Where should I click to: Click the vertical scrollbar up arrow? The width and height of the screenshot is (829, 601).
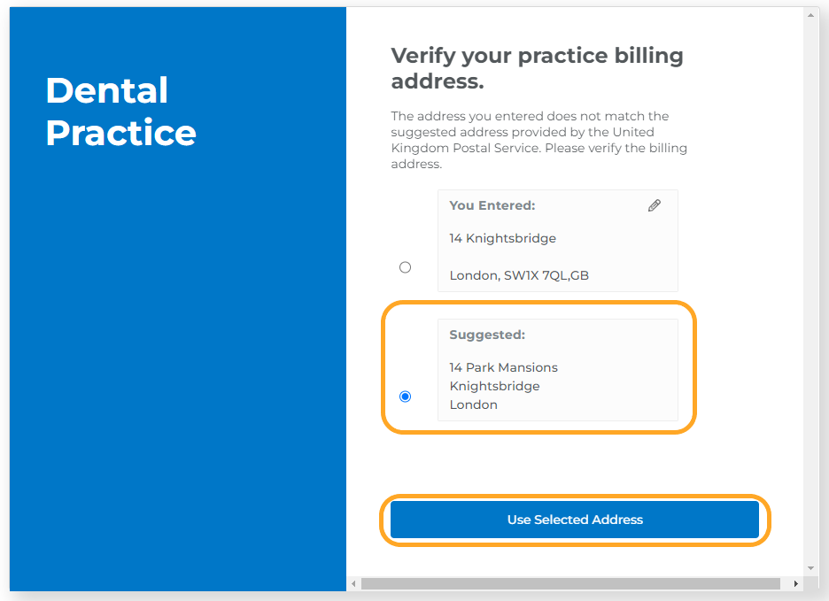coord(810,15)
